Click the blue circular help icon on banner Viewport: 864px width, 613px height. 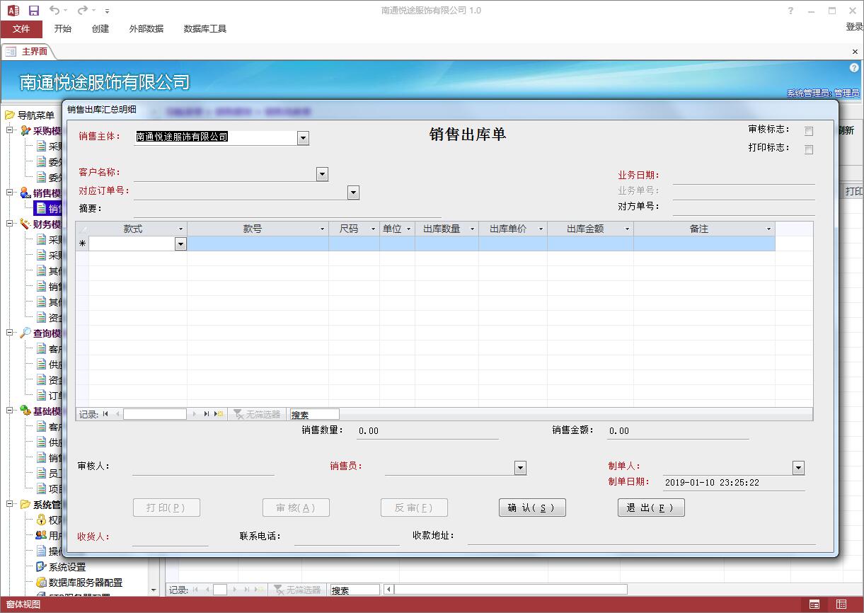(x=854, y=68)
